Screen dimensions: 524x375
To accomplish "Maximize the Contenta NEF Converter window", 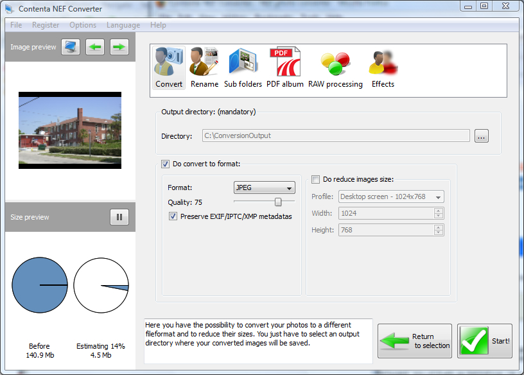I will pyautogui.click(x=484, y=6).
